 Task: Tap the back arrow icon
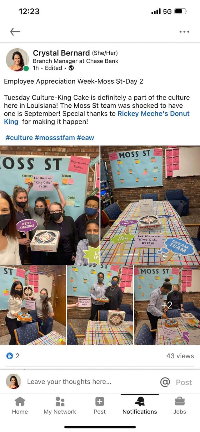coord(15,31)
